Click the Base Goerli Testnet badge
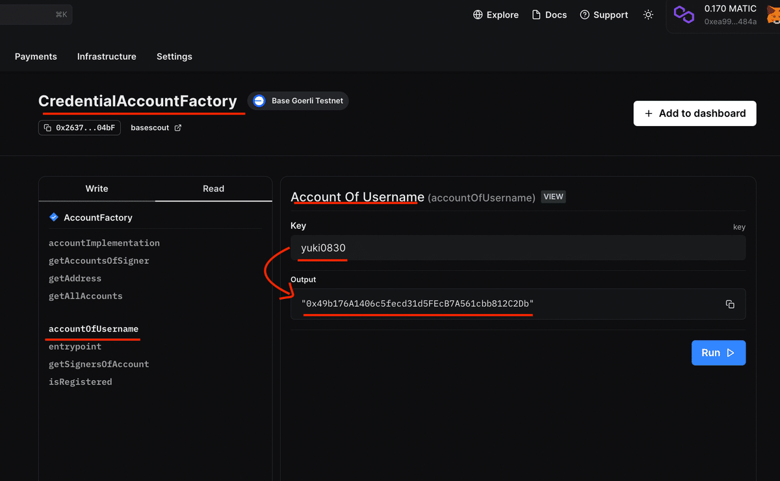 [x=298, y=101]
